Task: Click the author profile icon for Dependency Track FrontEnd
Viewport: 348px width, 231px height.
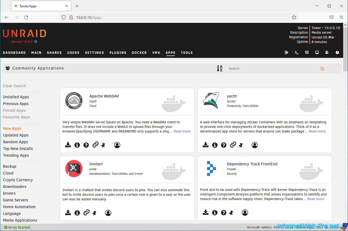Action: (245, 213)
